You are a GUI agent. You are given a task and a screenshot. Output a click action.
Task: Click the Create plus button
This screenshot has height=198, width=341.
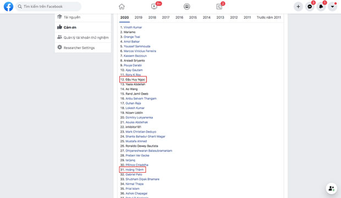298,7
